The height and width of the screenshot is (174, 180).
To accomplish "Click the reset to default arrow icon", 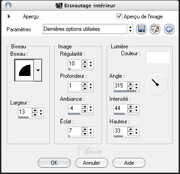I will click(169, 29).
